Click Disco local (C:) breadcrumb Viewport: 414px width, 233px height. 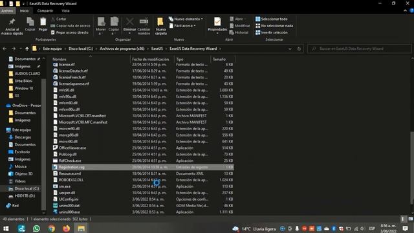click(x=81, y=49)
